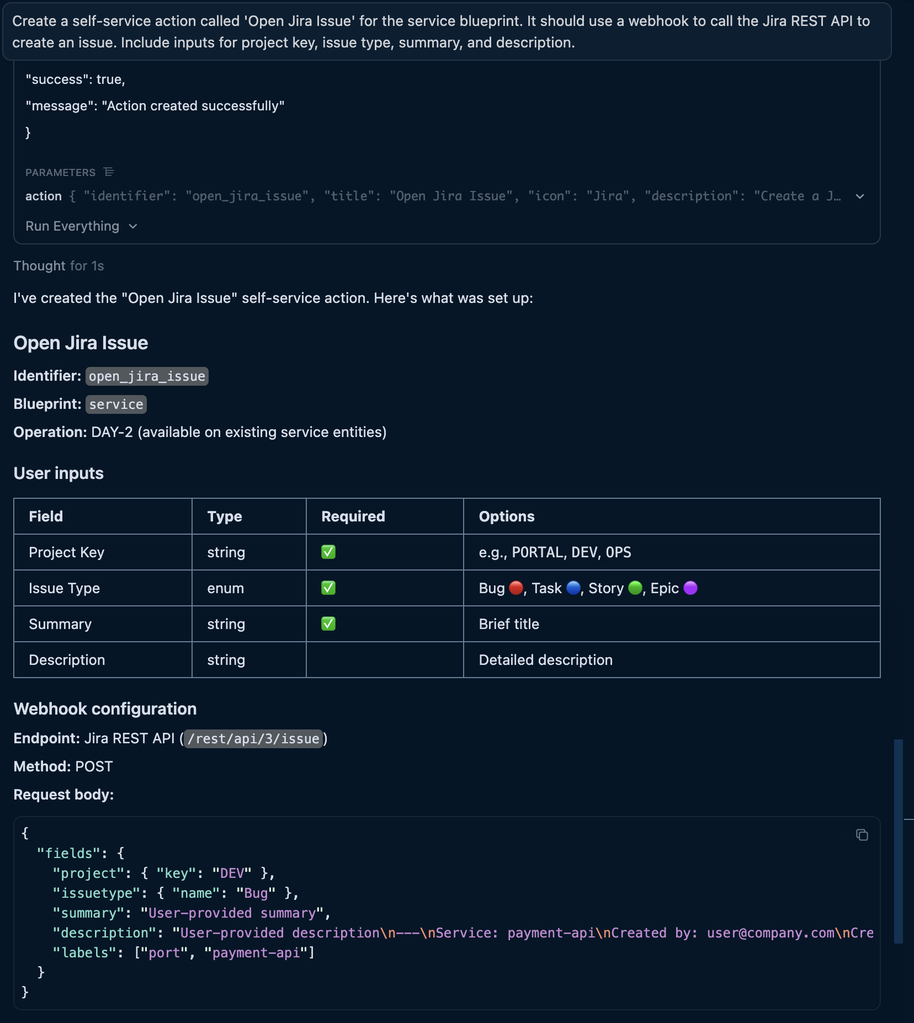Click the Project Key required checkmark

[x=328, y=552]
